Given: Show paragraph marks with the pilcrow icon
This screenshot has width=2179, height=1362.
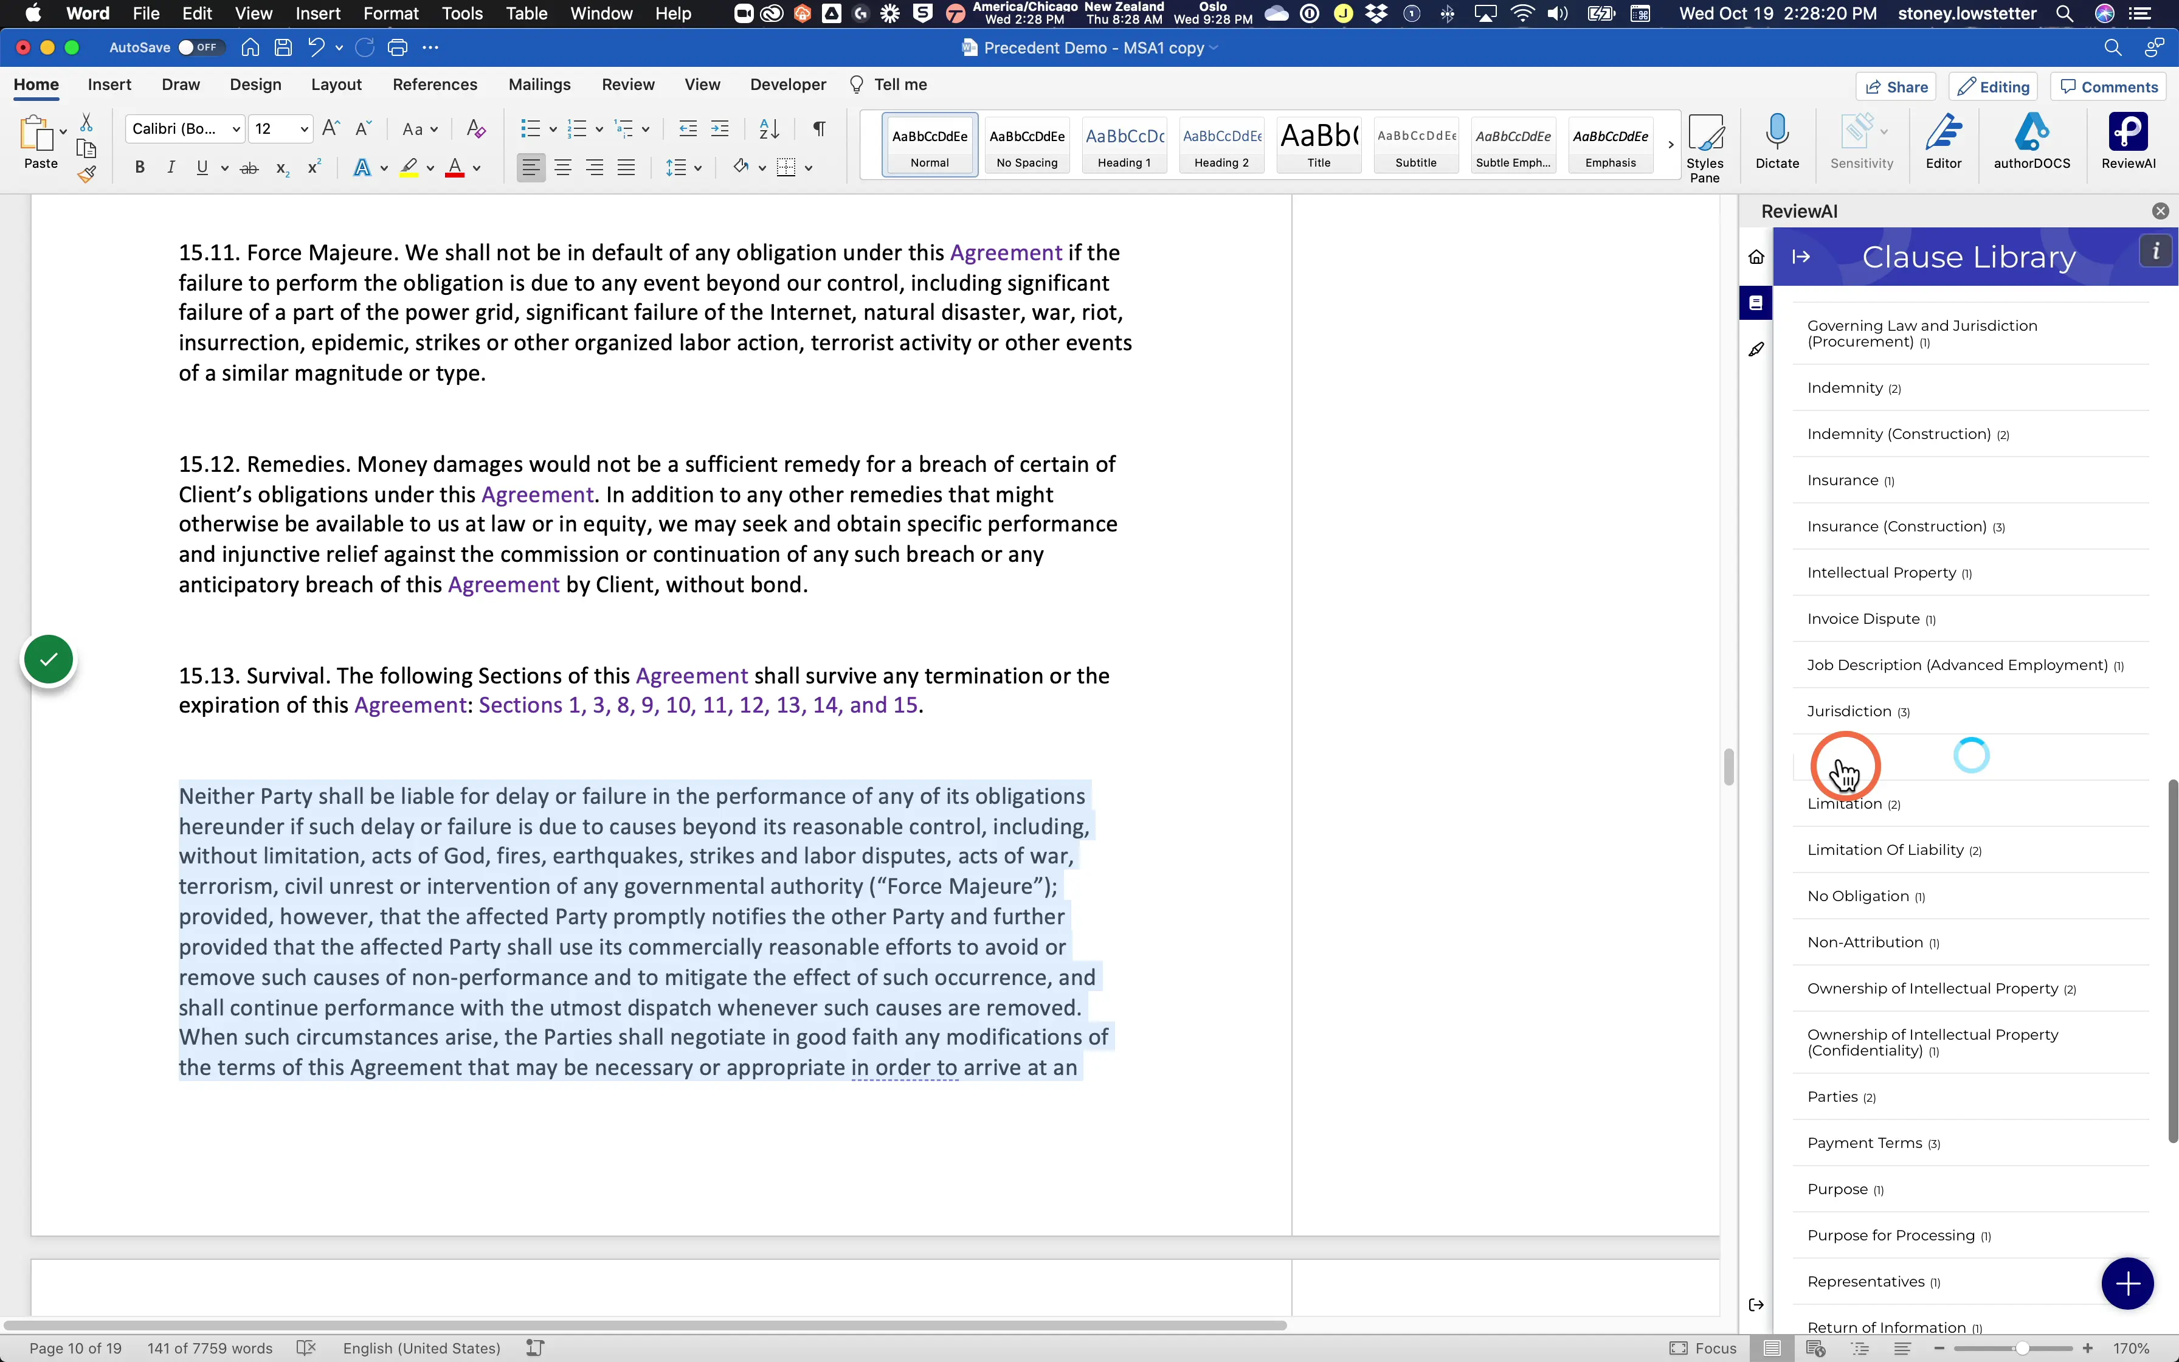Looking at the screenshot, I should click(x=818, y=129).
